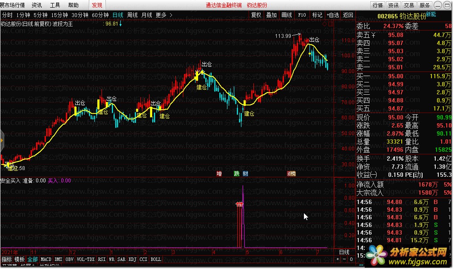Open the 工具 menu
Screen dimensions: 454x269
pyautogui.click(x=55, y=5)
